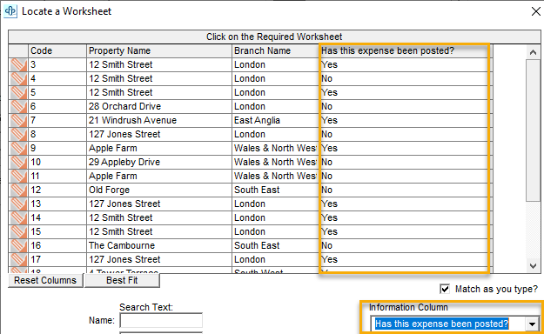Screen dimensions: 544x334
Task: Open the Information Column dropdown
Action: 532,324
